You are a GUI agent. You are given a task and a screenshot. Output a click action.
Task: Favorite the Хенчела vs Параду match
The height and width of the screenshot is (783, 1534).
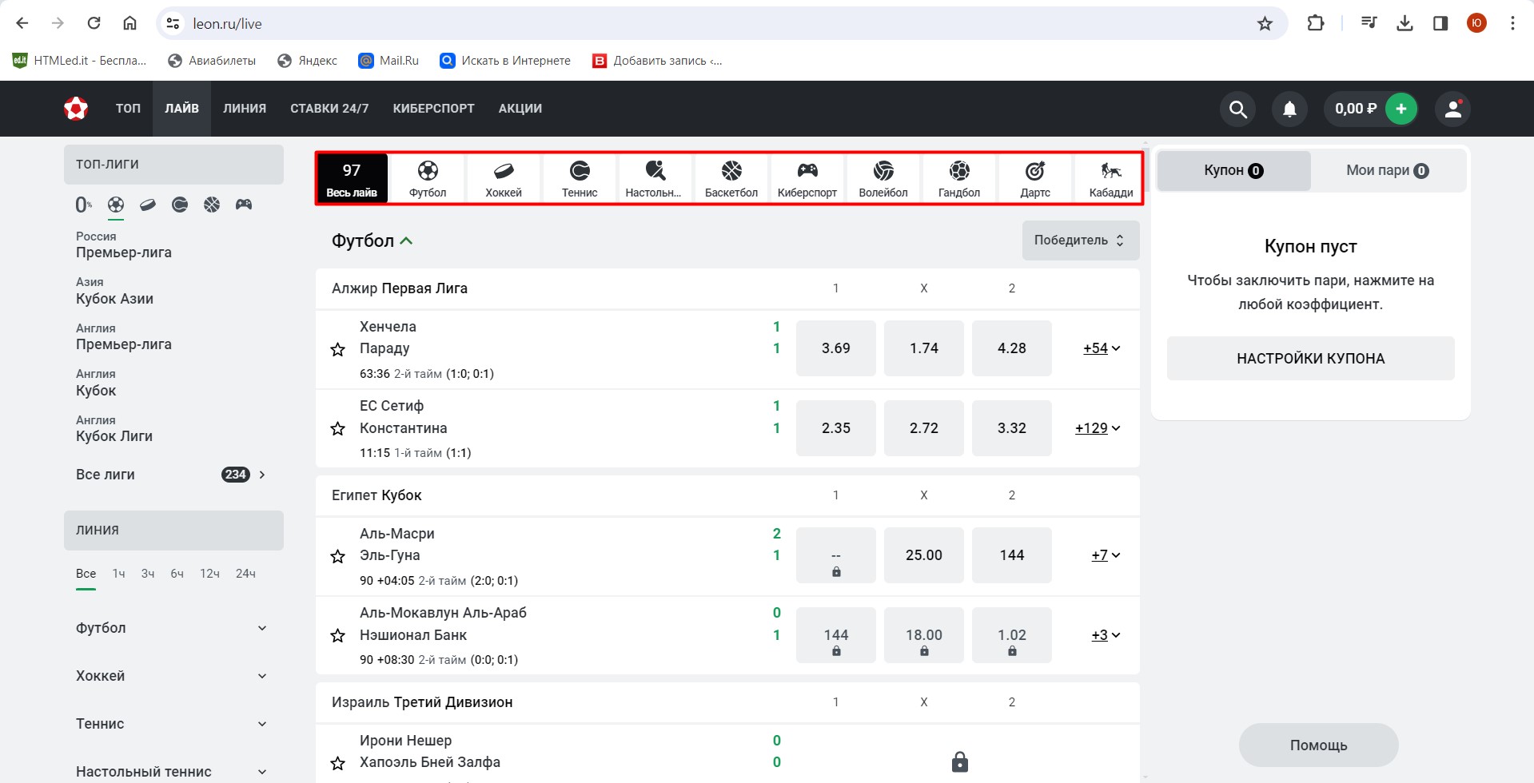click(x=338, y=349)
